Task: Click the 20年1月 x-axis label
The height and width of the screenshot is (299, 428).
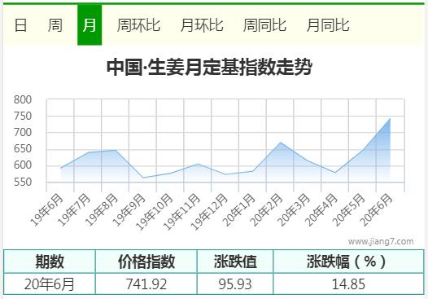Action: click(239, 210)
